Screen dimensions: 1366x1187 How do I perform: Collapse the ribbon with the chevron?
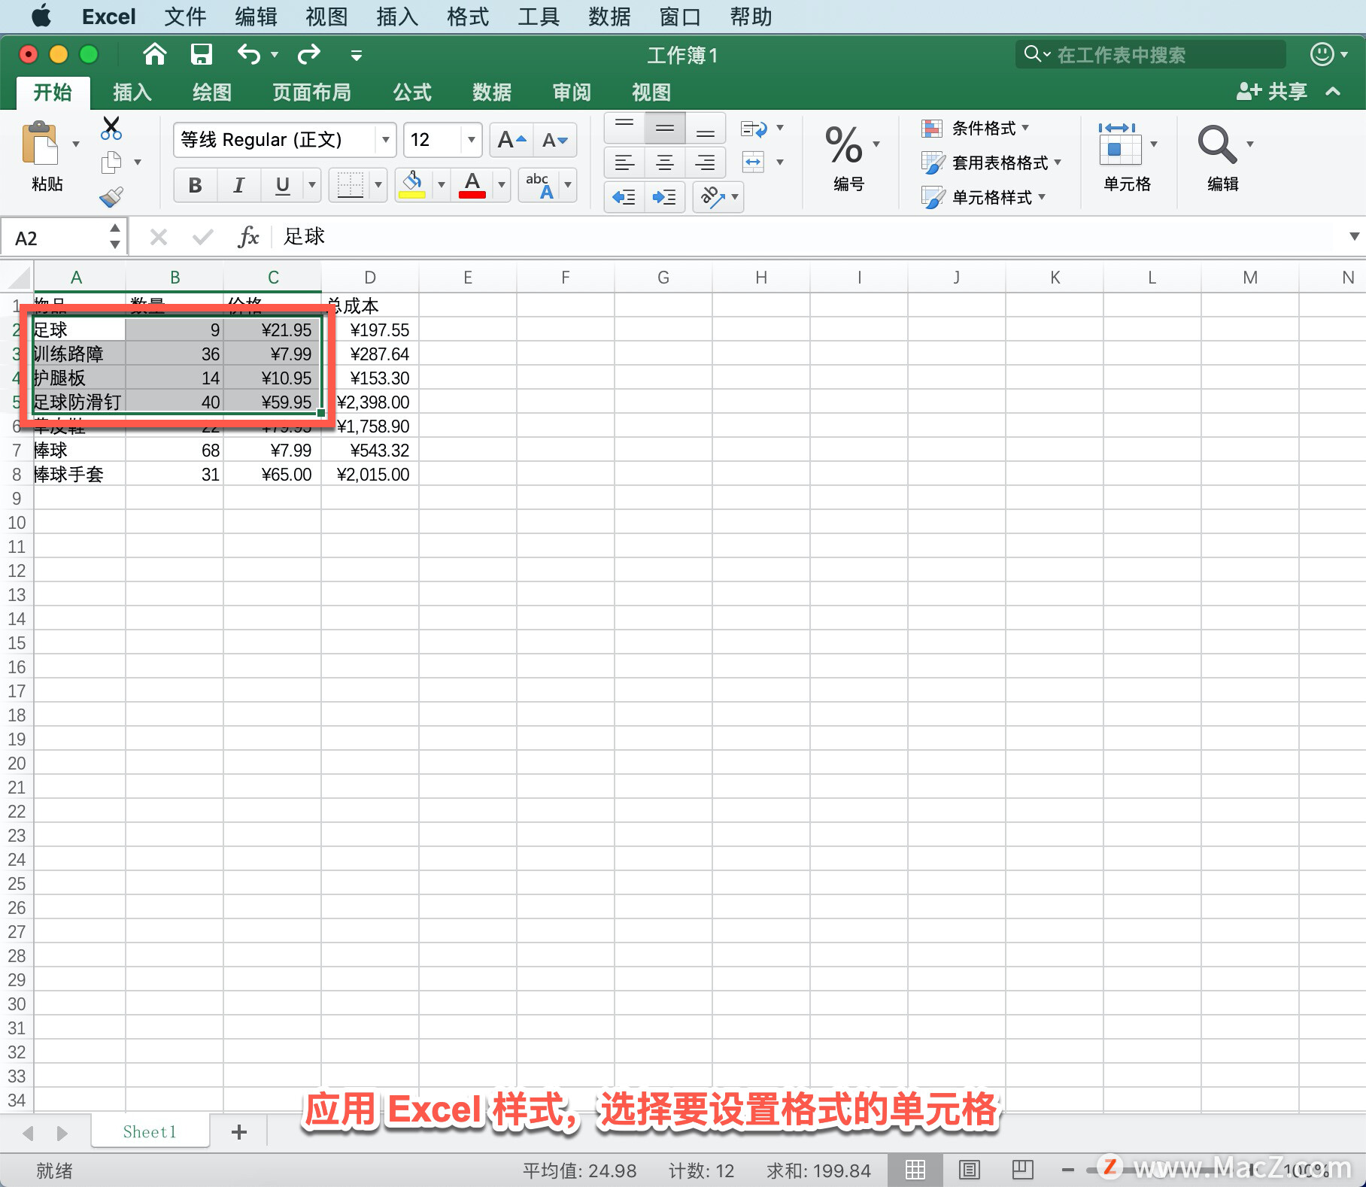pyautogui.click(x=1334, y=92)
